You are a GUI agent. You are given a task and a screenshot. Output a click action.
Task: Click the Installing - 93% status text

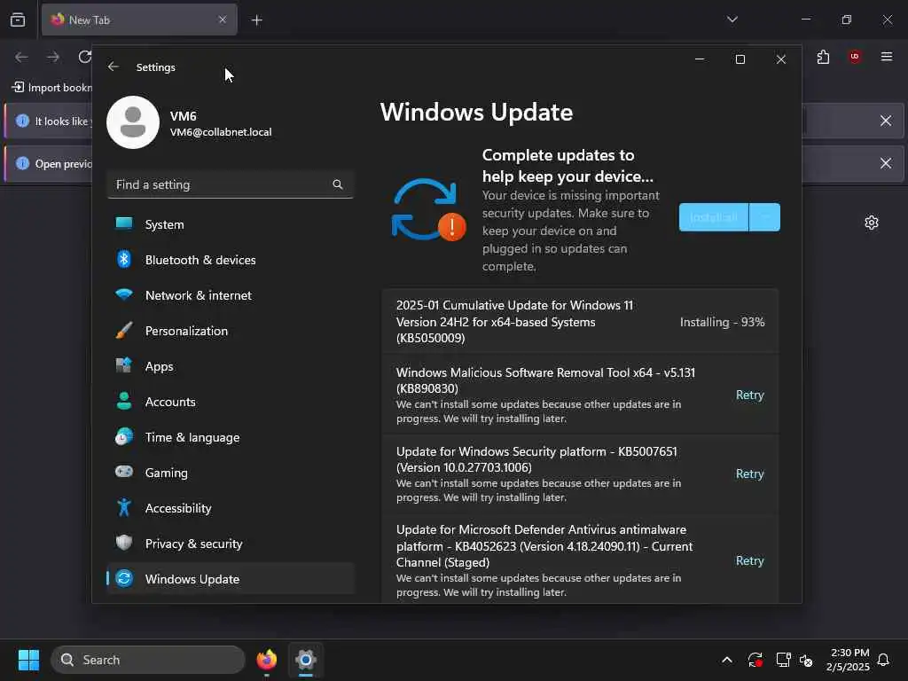[722, 322]
